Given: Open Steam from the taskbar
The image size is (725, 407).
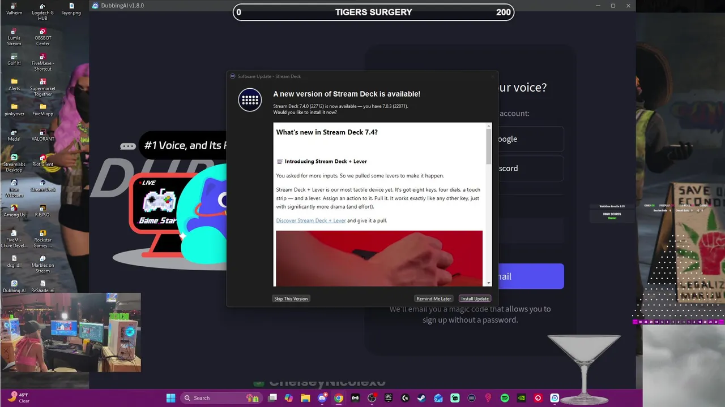Looking at the screenshot, I should (421, 398).
